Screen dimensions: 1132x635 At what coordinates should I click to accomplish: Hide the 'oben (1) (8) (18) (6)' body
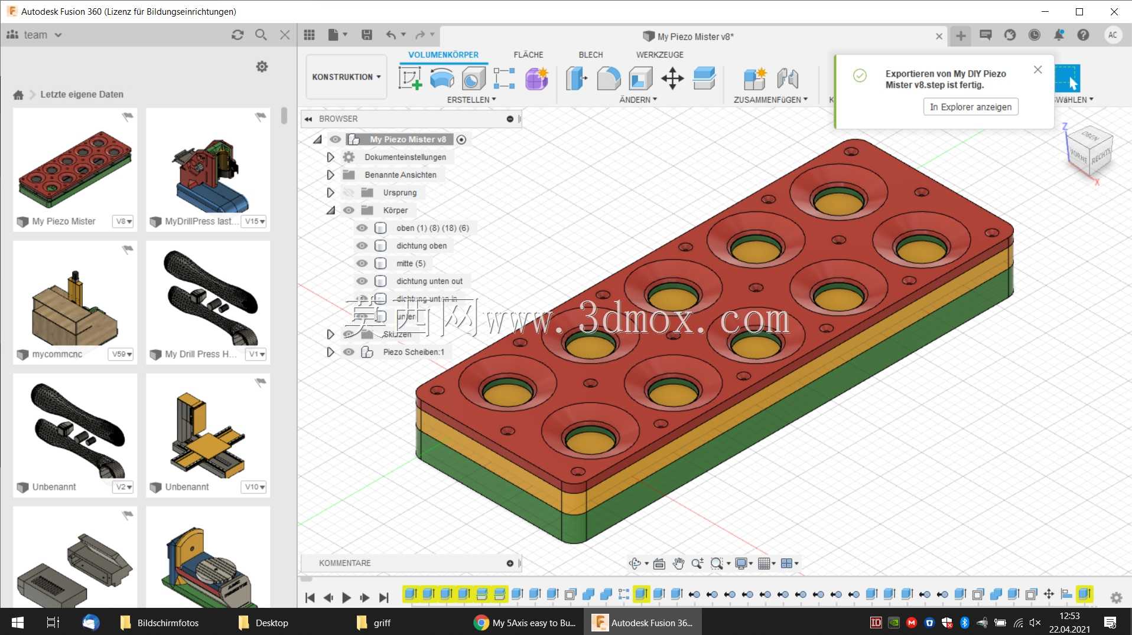(x=362, y=228)
